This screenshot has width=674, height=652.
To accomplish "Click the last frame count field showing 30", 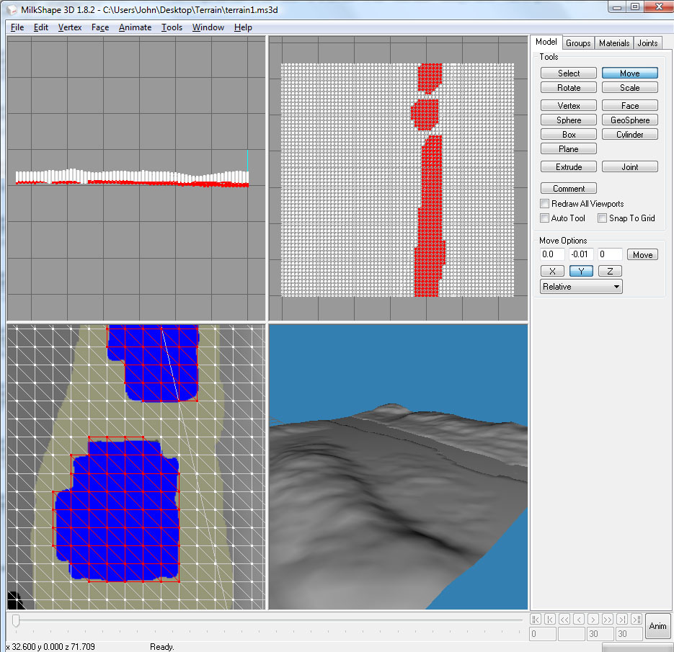I will click(629, 633).
